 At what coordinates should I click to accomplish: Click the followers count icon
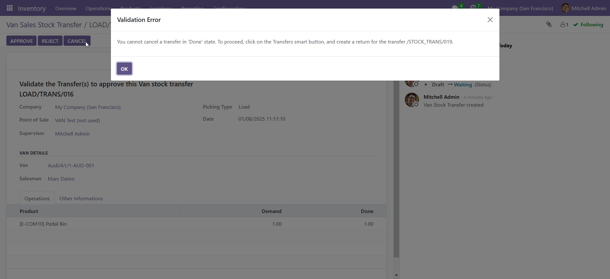coord(564,24)
